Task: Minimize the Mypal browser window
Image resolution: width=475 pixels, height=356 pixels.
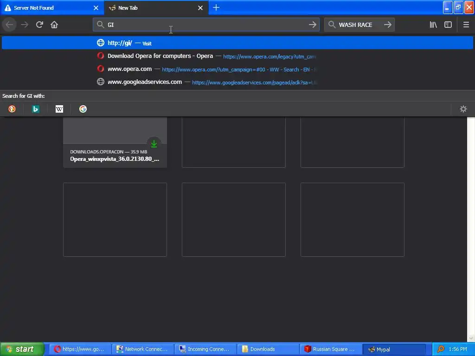Action: click(x=448, y=7)
